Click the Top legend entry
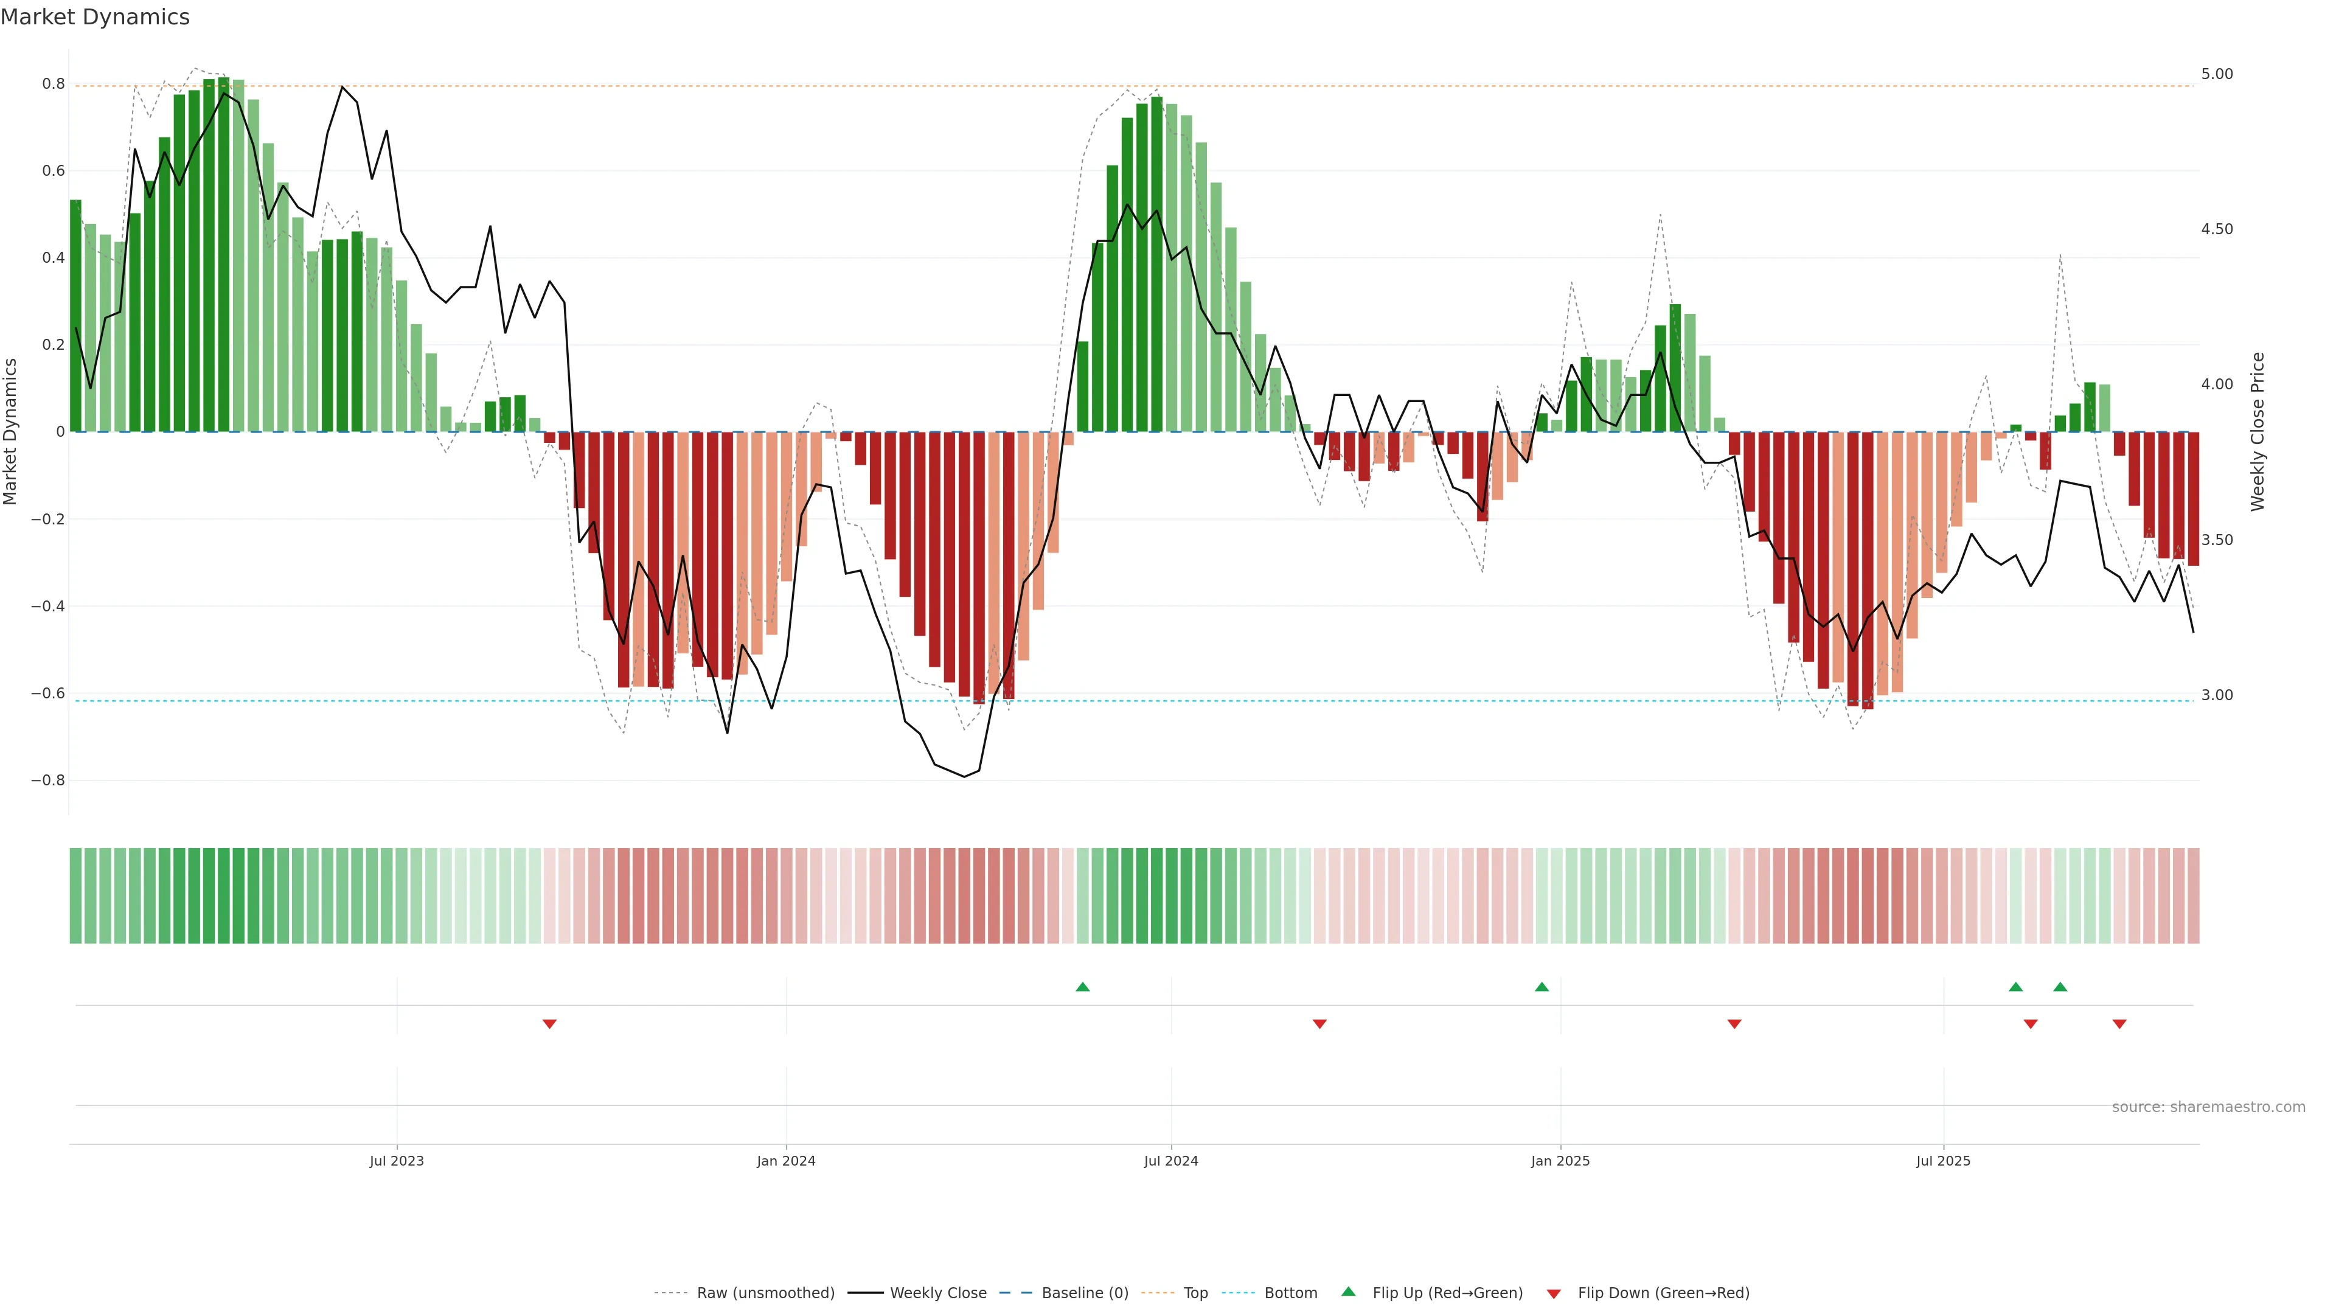Viewport: 2336px width, 1314px height. pyautogui.click(x=1195, y=1293)
